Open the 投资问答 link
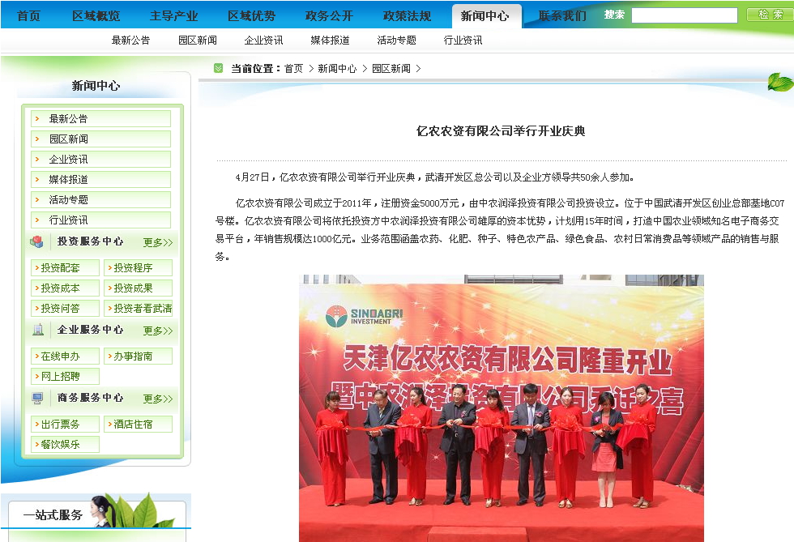The width and height of the screenshot is (794, 542). [66, 309]
